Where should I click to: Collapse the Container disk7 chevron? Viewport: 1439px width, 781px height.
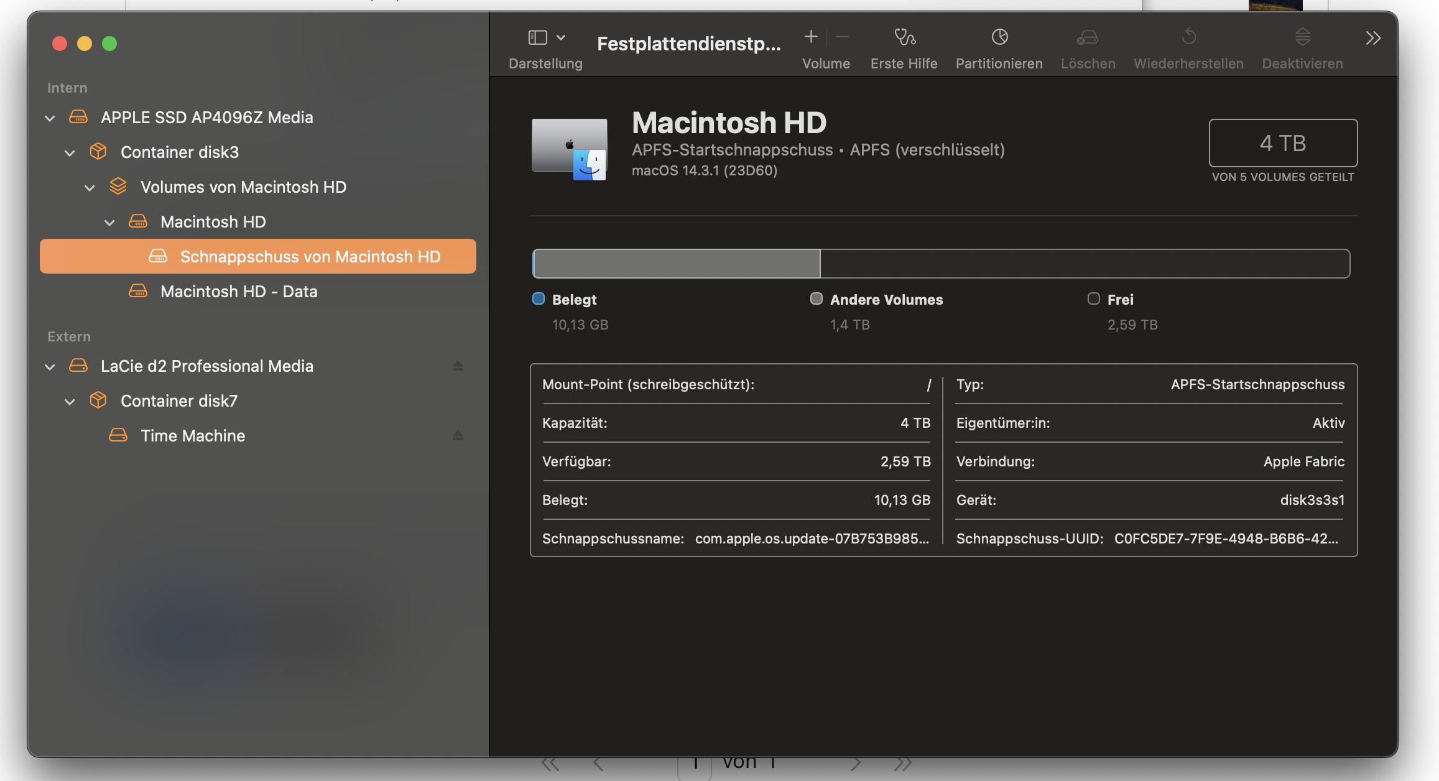[70, 402]
